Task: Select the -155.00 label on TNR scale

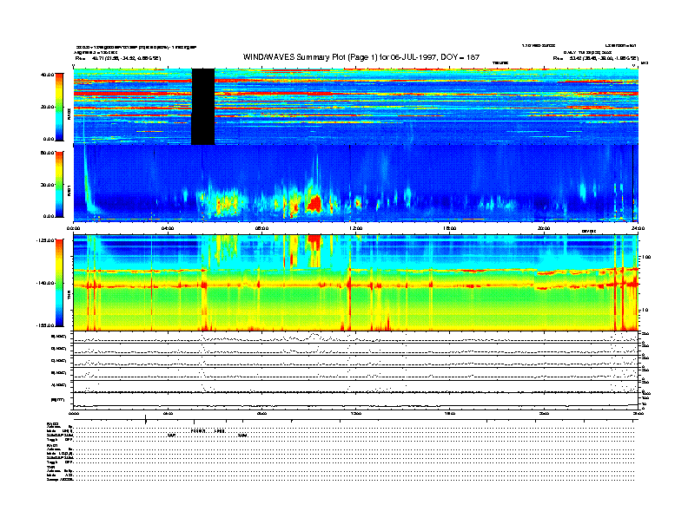Action: [x=45, y=325]
